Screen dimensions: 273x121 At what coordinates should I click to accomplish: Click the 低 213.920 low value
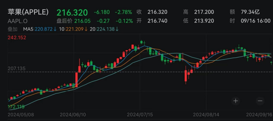pos(198,21)
